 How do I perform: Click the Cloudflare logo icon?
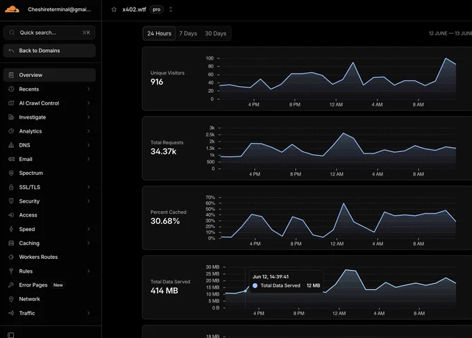click(12, 9)
